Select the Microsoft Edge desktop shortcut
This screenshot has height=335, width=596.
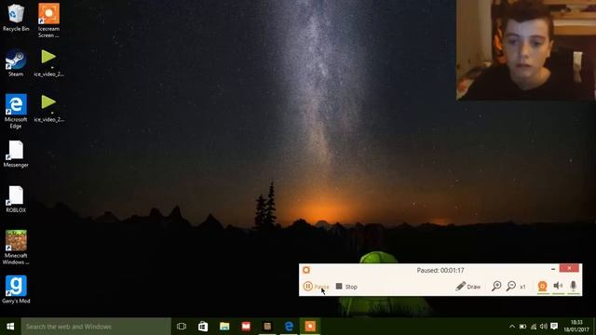16,112
